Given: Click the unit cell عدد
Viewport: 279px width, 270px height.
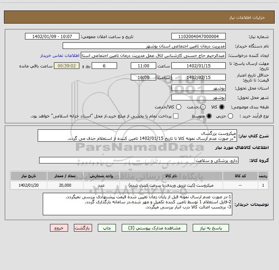Looking at the screenshot, I should pos(101,185).
